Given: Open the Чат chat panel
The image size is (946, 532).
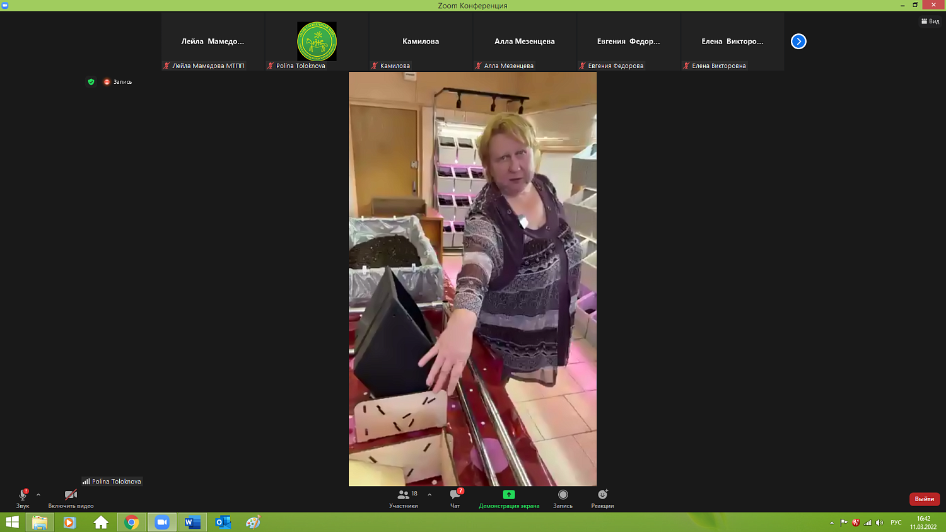Looking at the screenshot, I should click(x=455, y=498).
